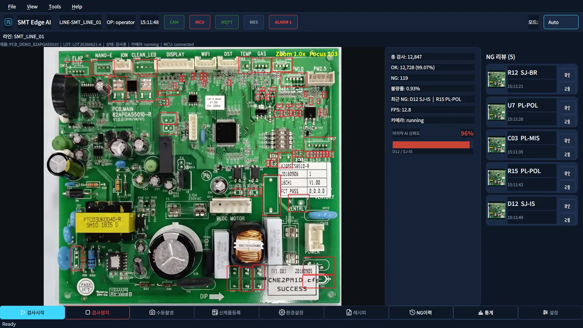Screen dimensions: 583x328
Task: Stop inspection with the 검사정지 button
Action: click(97, 312)
